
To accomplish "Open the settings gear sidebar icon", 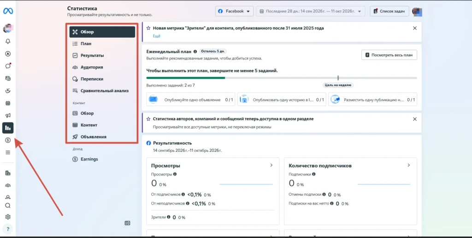I will [x=8, y=217].
